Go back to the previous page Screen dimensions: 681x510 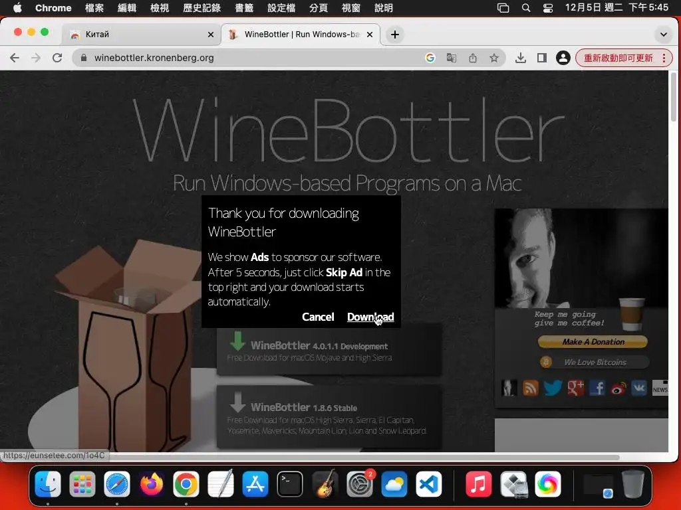15,58
